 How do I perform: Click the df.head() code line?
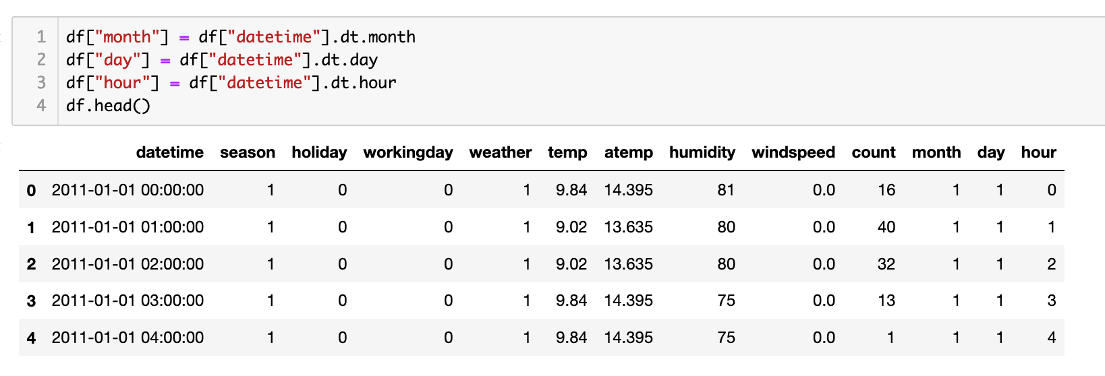pyautogui.click(x=108, y=106)
